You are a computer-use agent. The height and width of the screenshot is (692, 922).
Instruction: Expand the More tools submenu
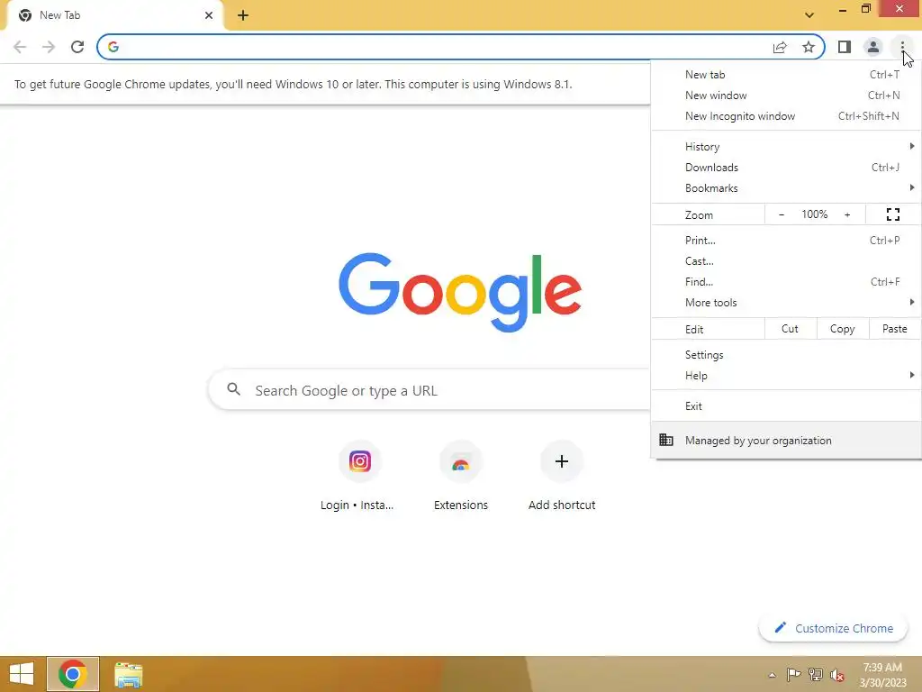pos(786,302)
